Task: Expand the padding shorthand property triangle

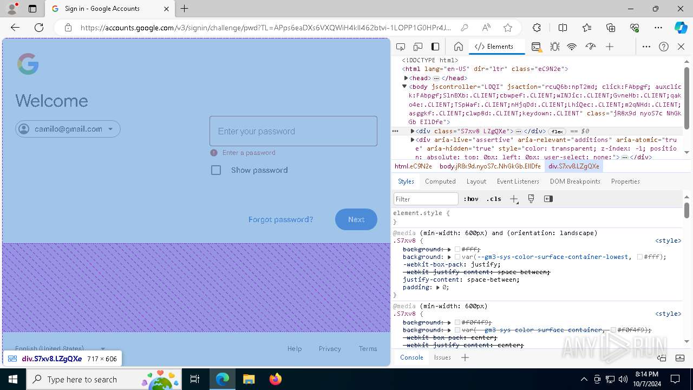Action: [438, 288]
